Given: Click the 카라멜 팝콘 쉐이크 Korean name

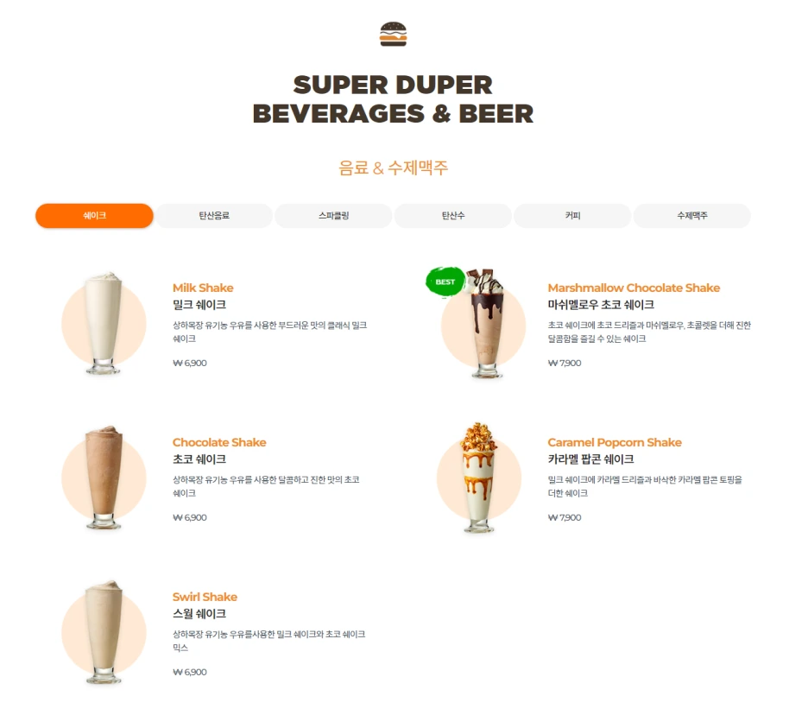Looking at the screenshot, I should coord(591,459).
